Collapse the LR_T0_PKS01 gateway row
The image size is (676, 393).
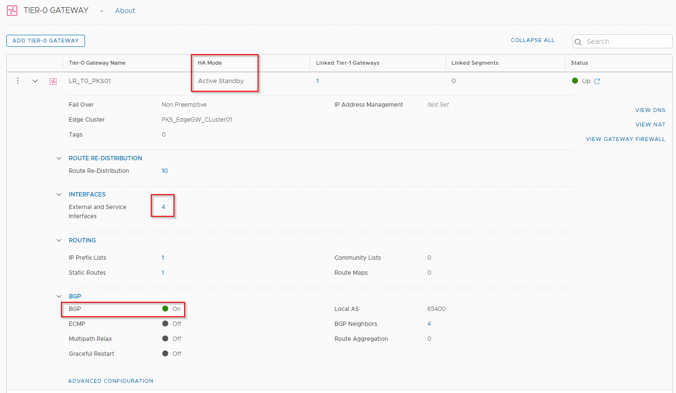pyautogui.click(x=35, y=81)
